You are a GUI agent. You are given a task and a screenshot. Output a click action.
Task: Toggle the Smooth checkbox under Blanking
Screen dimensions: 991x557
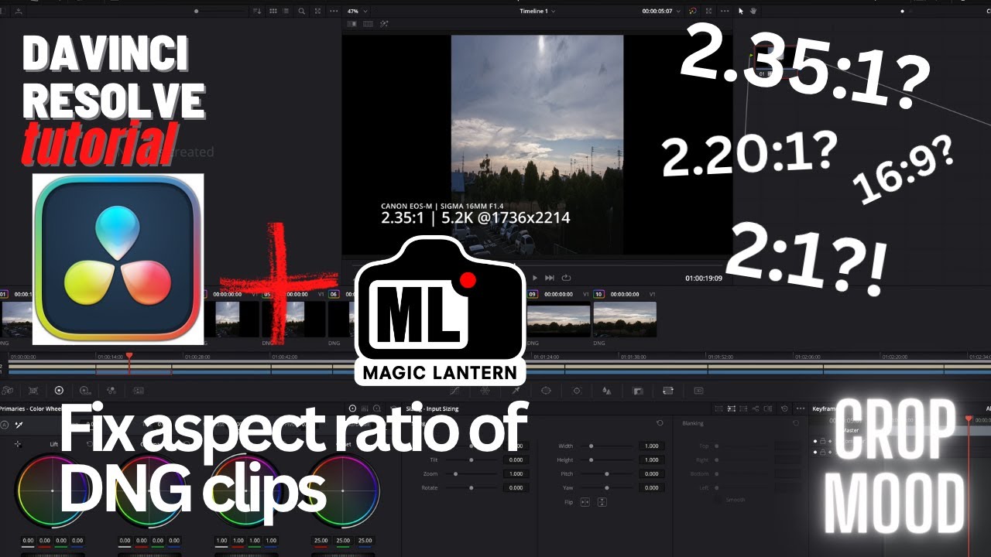pyautogui.click(x=719, y=500)
